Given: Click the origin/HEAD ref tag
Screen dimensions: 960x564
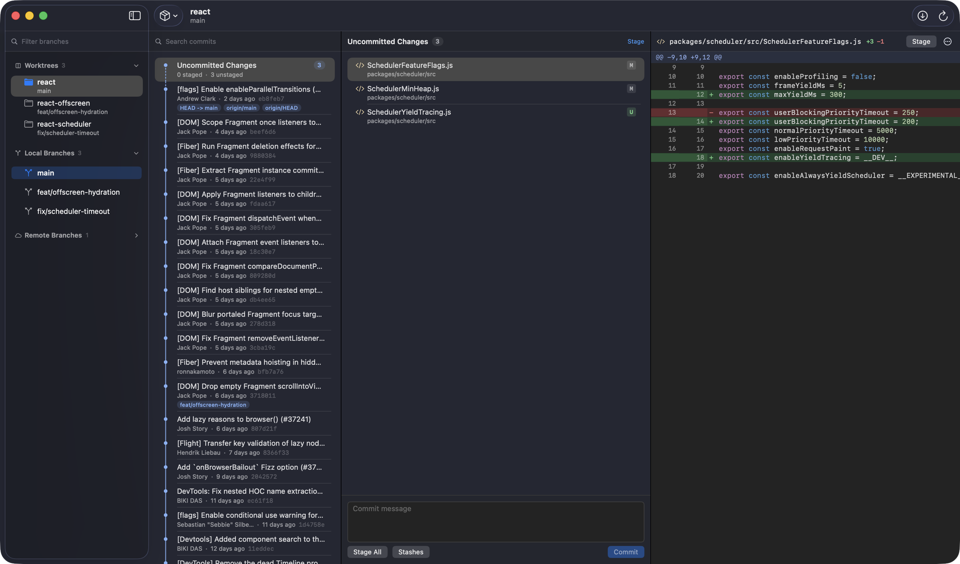Looking at the screenshot, I should click(281, 108).
